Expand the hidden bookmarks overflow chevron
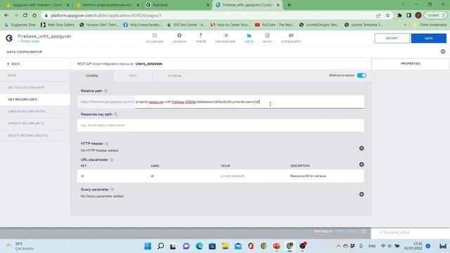Screen dimensions: 450x253 [x=405, y=25]
